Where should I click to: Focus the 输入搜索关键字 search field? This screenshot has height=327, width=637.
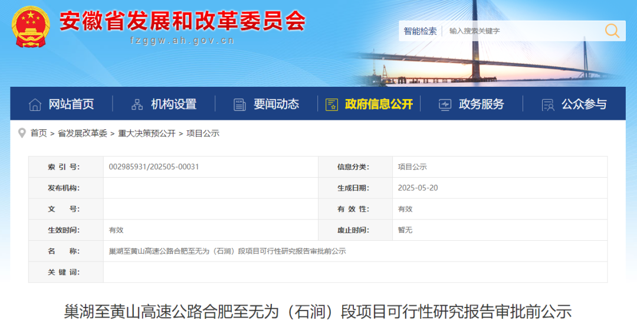coord(524,31)
